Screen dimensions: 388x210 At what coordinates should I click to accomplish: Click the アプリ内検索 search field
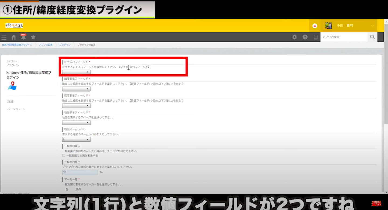[344, 37]
